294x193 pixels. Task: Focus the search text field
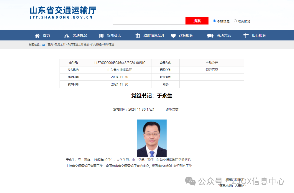(x=149, y=21)
